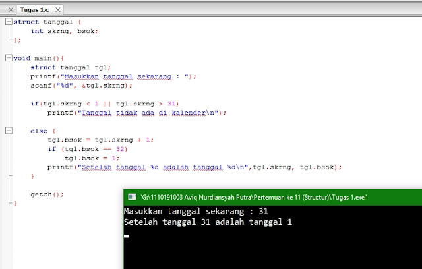The width and height of the screenshot is (422, 269).
Task: Click the console window icon in the title bar
Action: (x=132, y=197)
